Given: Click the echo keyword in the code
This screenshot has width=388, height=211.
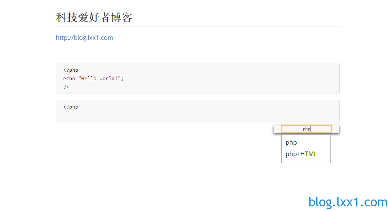Looking at the screenshot, I should pyautogui.click(x=69, y=78).
